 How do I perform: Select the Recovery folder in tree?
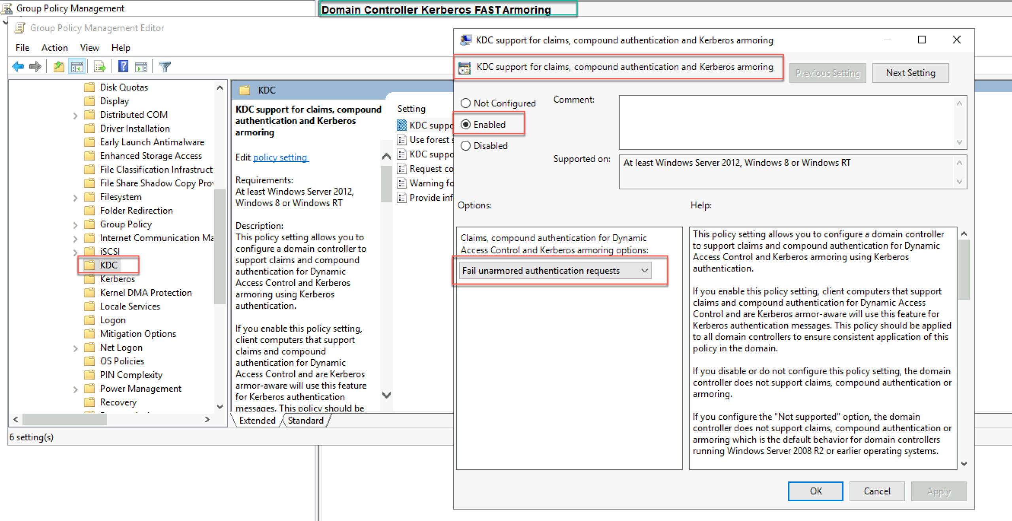coord(118,402)
